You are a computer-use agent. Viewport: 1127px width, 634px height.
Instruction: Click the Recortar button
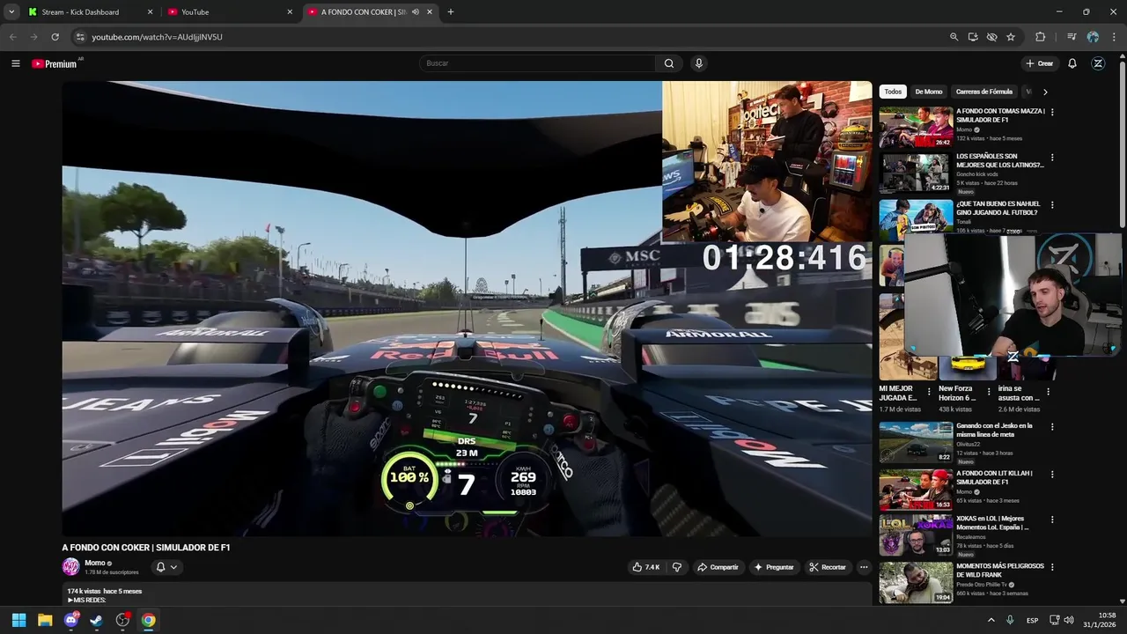(x=828, y=567)
